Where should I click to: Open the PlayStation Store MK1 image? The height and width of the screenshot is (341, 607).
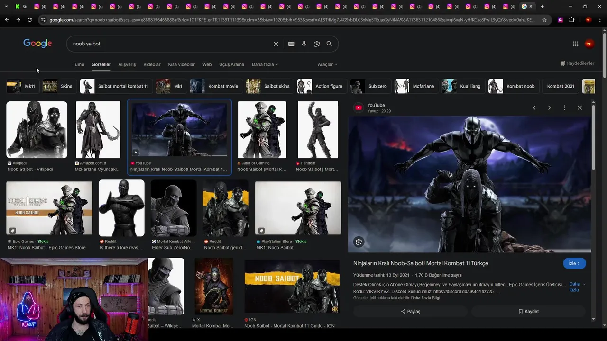pyautogui.click(x=298, y=208)
